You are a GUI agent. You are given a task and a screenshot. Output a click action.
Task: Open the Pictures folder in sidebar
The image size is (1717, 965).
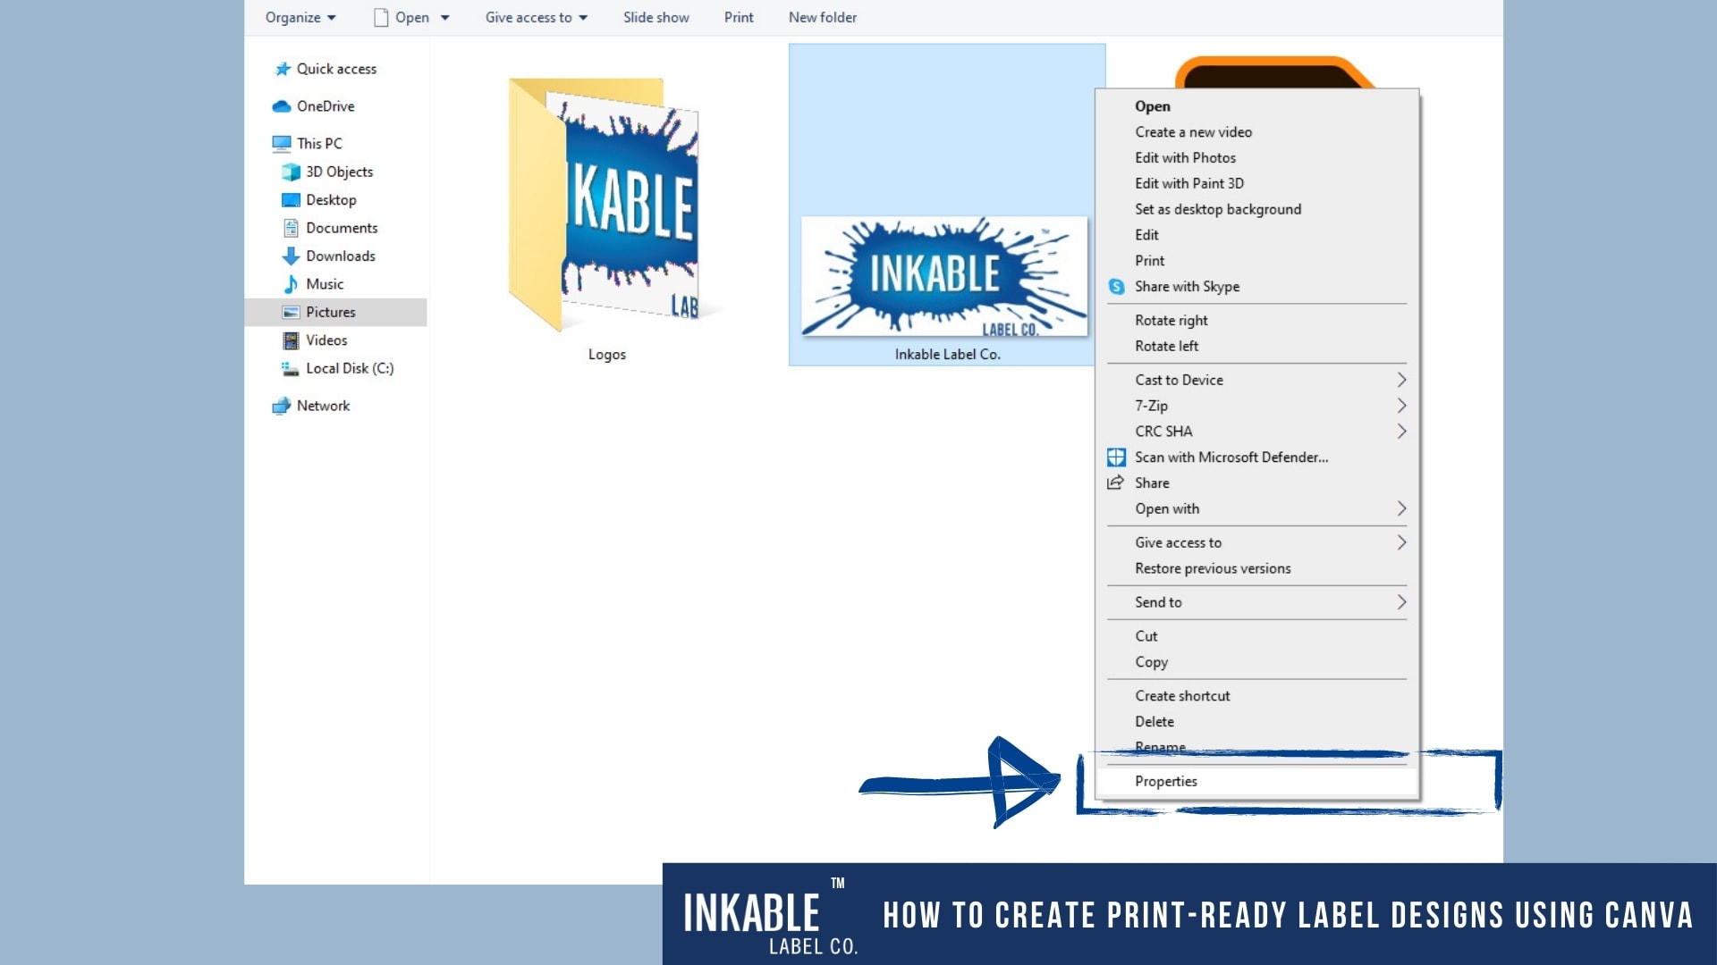(x=331, y=312)
